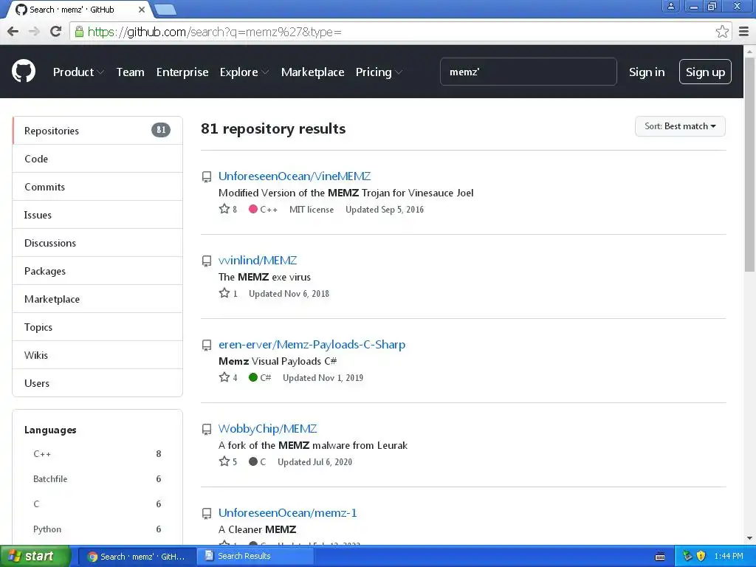Click the star icon of Memz-Payloads-C-Sharp result
This screenshot has width=756, height=567.
click(224, 377)
